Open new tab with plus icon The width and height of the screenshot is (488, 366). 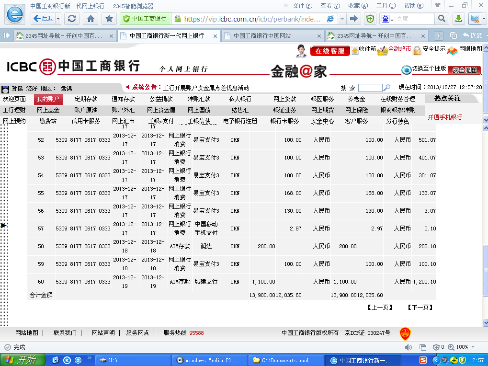point(438,36)
